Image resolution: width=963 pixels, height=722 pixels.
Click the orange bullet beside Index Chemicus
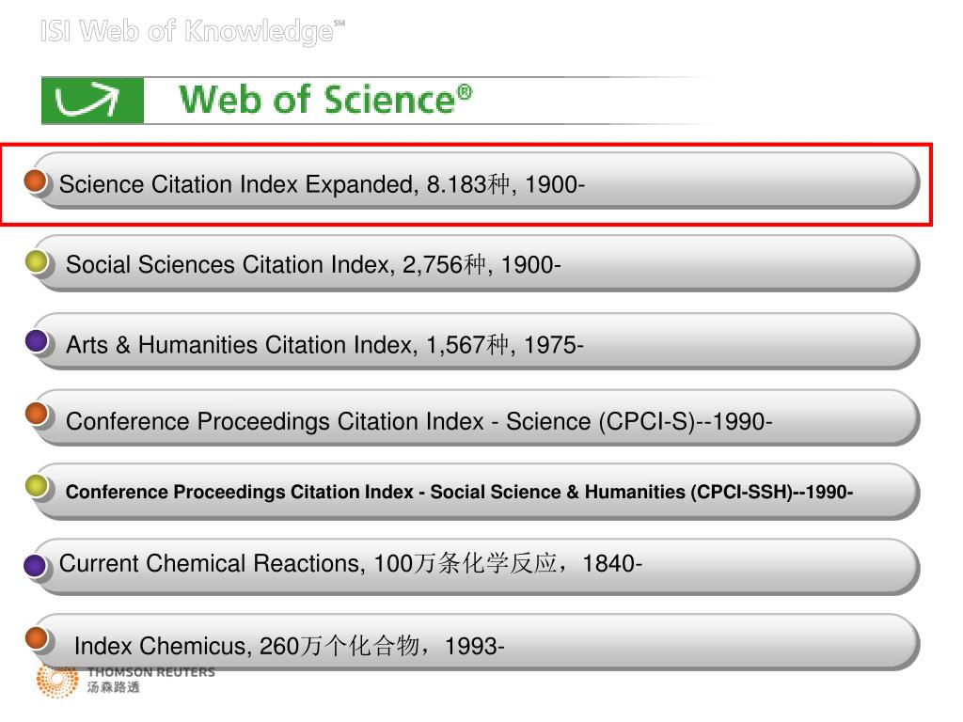point(37,638)
